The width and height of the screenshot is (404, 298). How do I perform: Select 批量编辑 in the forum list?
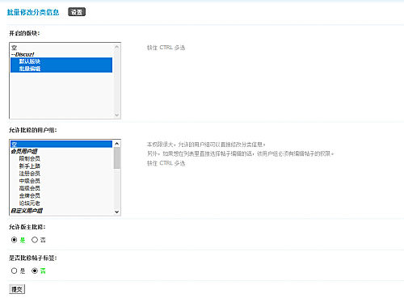tap(61, 69)
